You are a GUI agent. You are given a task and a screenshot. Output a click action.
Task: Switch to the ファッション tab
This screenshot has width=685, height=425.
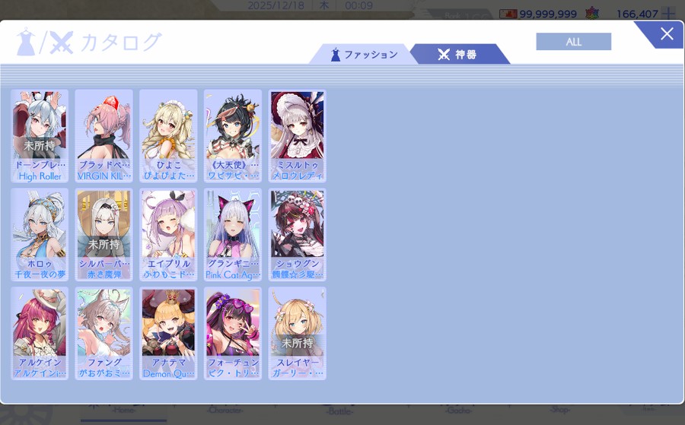pos(364,55)
